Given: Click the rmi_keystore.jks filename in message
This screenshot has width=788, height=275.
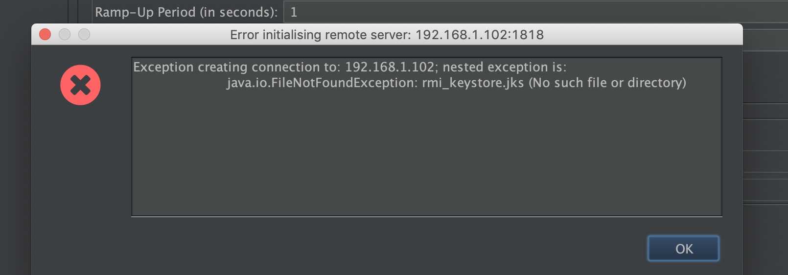Looking at the screenshot, I should tap(473, 83).
